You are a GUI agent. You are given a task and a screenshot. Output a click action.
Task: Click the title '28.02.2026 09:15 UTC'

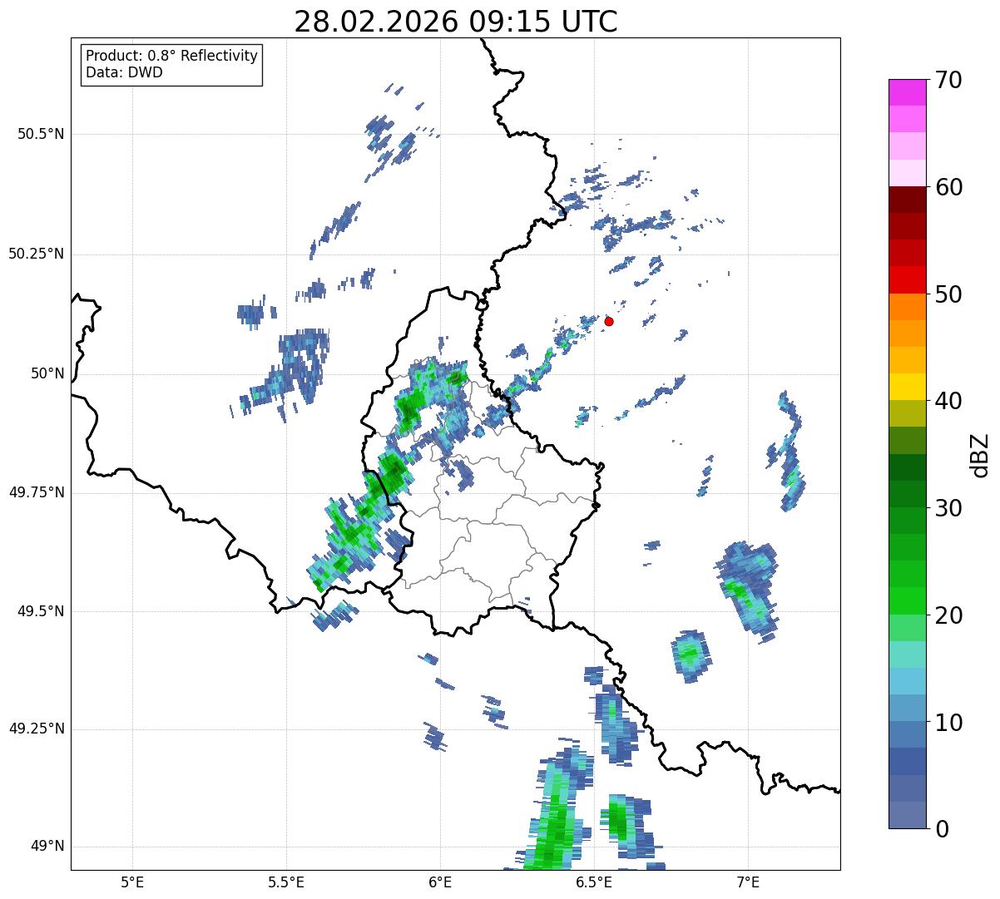456,22
